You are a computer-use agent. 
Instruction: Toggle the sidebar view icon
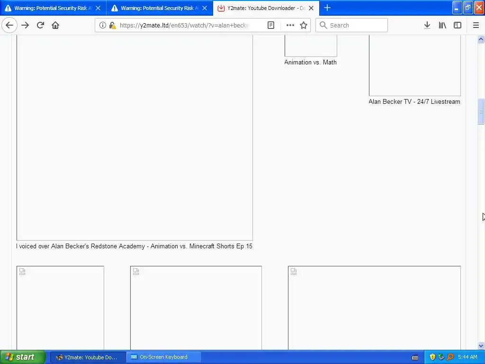click(458, 26)
